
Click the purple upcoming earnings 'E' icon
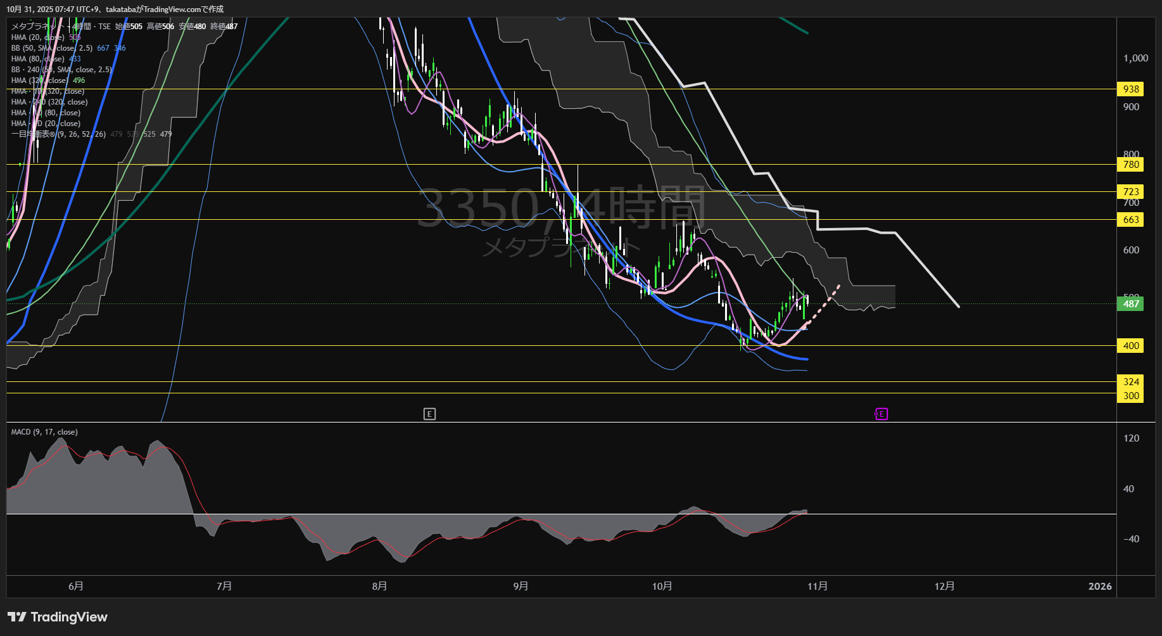pyautogui.click(x=881, y=414)
